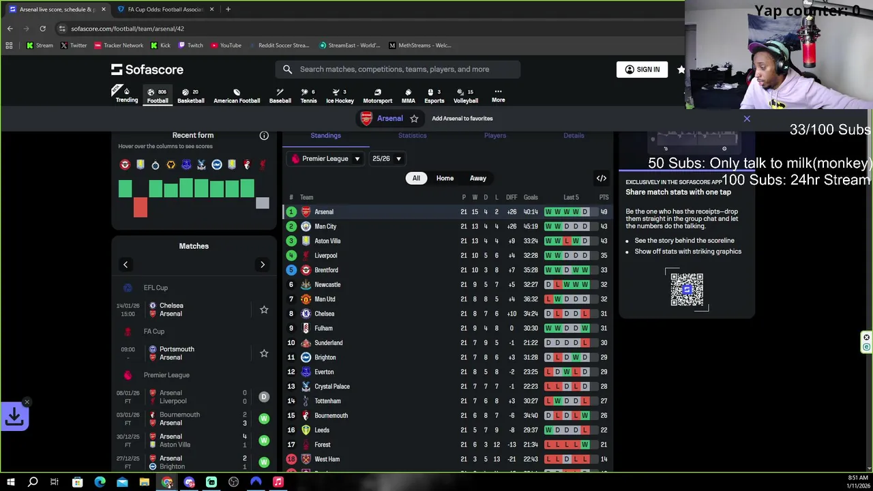
Task: Switch to the Standings tab
Action: point(325,135)
